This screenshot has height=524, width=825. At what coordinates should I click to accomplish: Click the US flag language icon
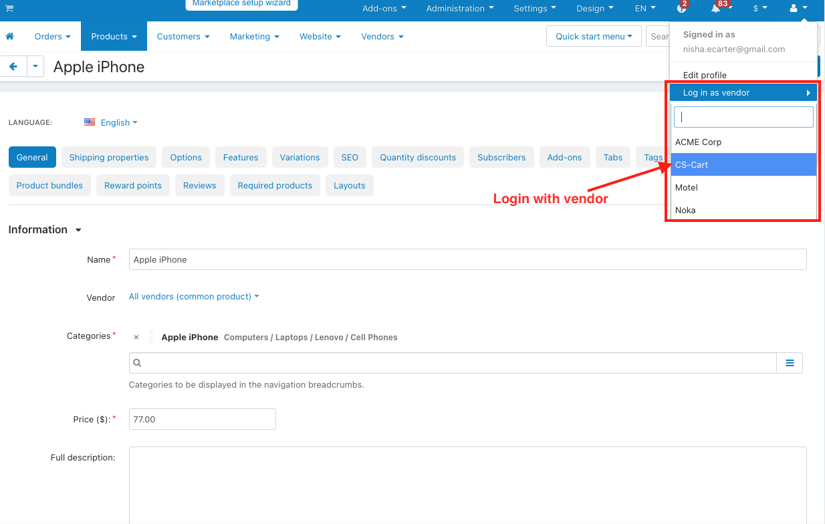click(x=90, y=122)
